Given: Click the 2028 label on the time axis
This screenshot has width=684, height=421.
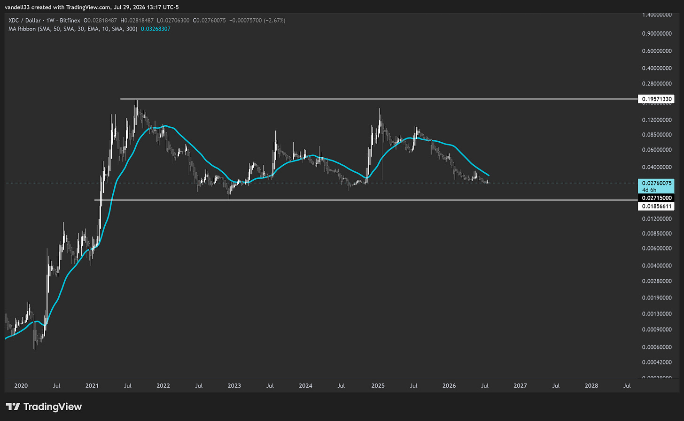Looking at the screenshot, I should pos(591,386).
